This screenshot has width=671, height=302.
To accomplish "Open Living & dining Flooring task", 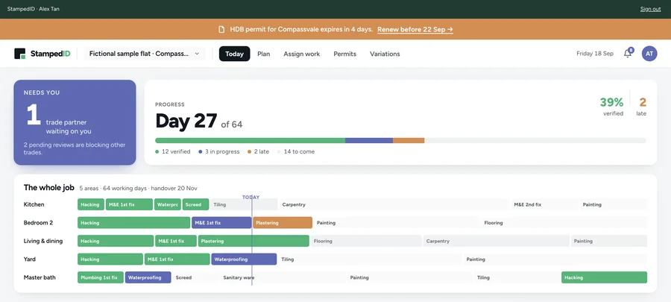I will (366, 241).
